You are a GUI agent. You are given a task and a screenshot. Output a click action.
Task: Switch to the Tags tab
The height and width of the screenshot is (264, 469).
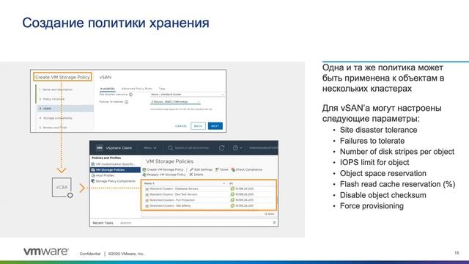[x=162, y=89]
